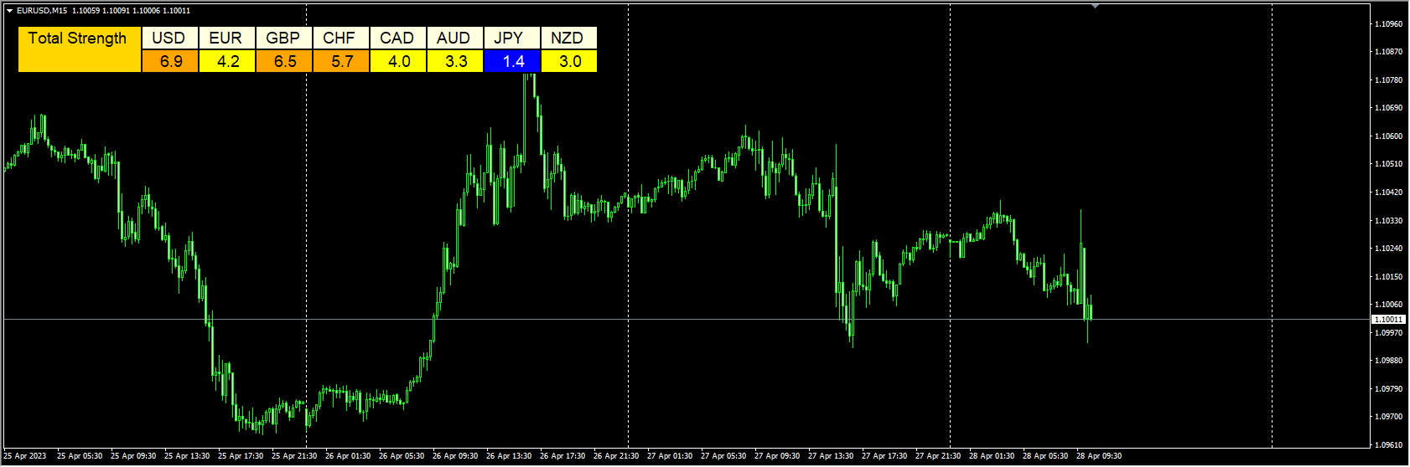Click the 1.10960 price axis label
The image size is (1410, 467).
pyautogui.click(x=1389, y=23)
